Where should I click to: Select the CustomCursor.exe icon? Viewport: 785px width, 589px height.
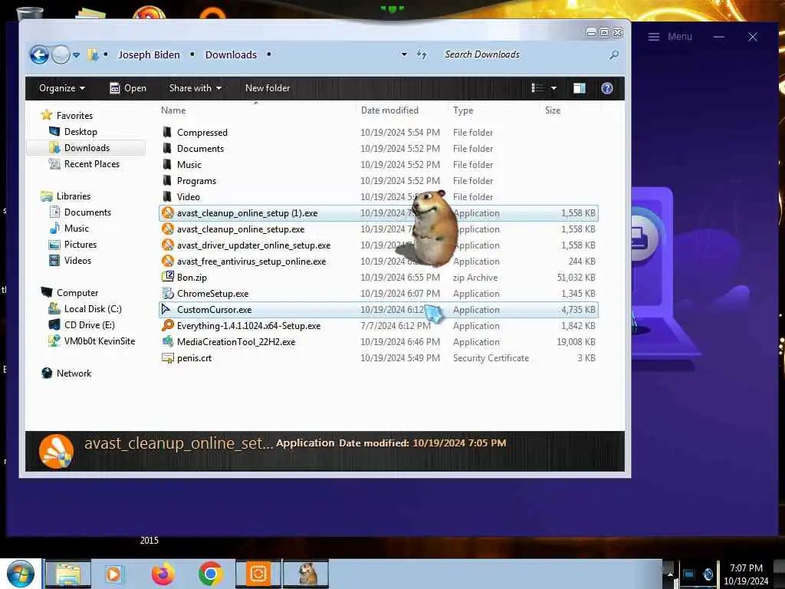[x=166, y=310]
